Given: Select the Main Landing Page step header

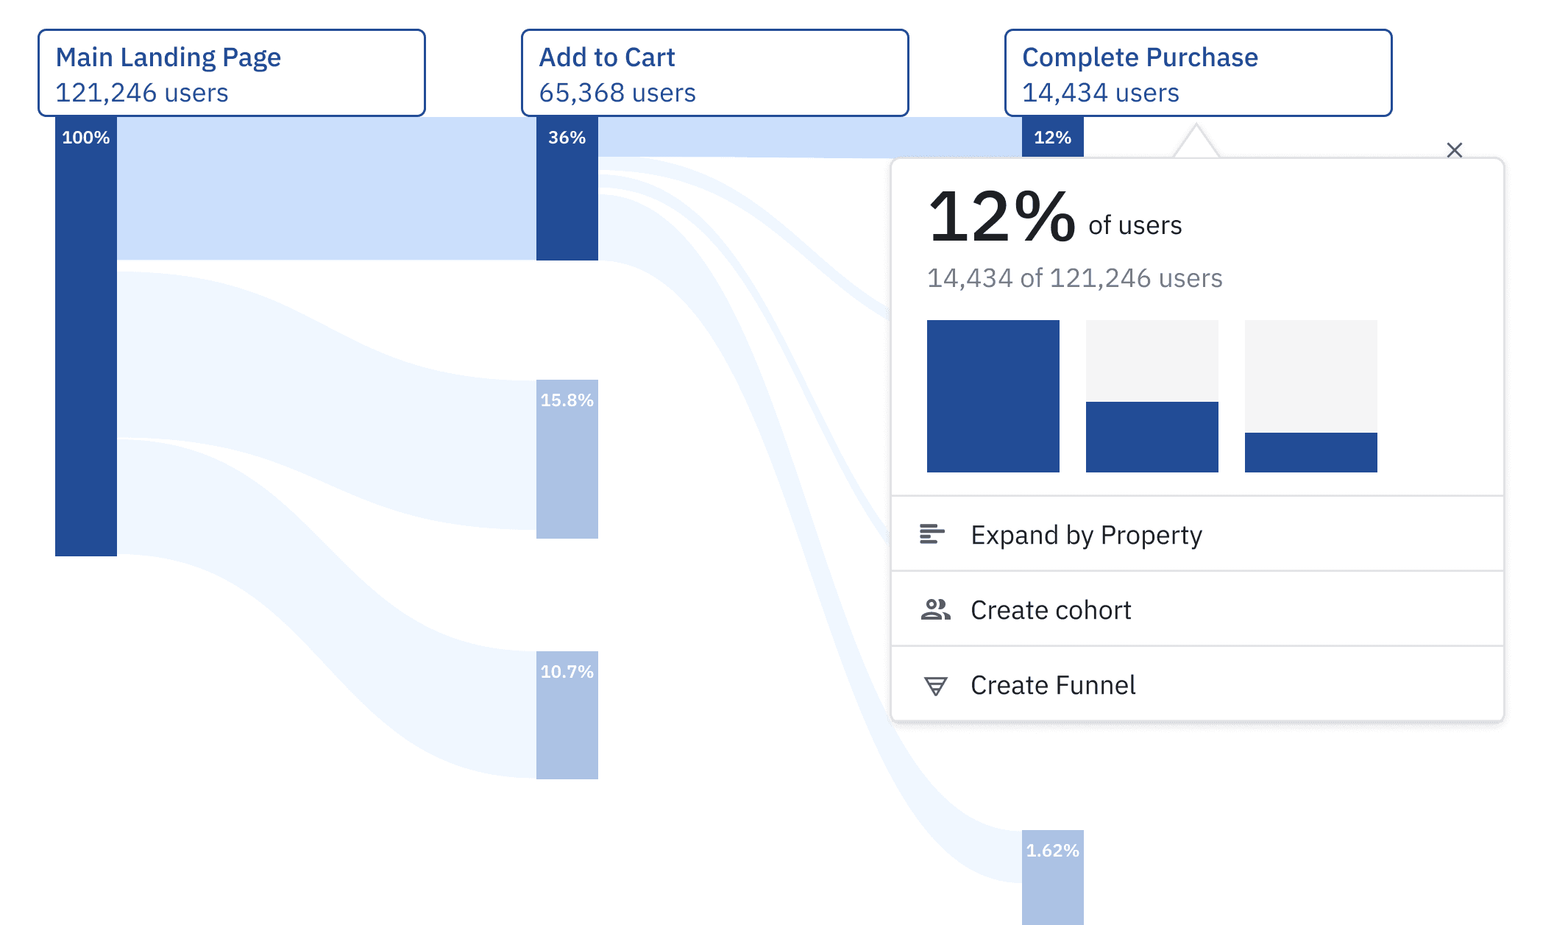Looking at the screenshot, I should (231, 74).
